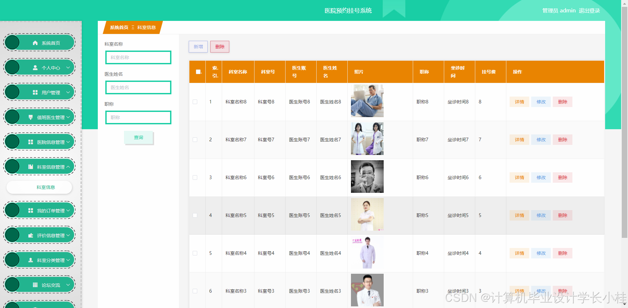Click the 新增 button

198,47
